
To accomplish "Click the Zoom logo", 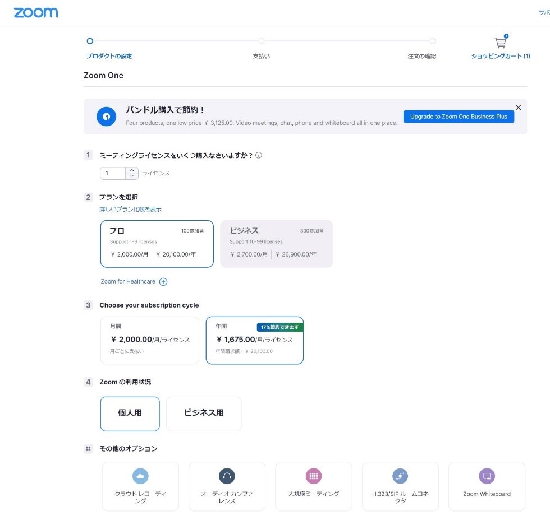I will pyautogui.click(x=36, y=13).
